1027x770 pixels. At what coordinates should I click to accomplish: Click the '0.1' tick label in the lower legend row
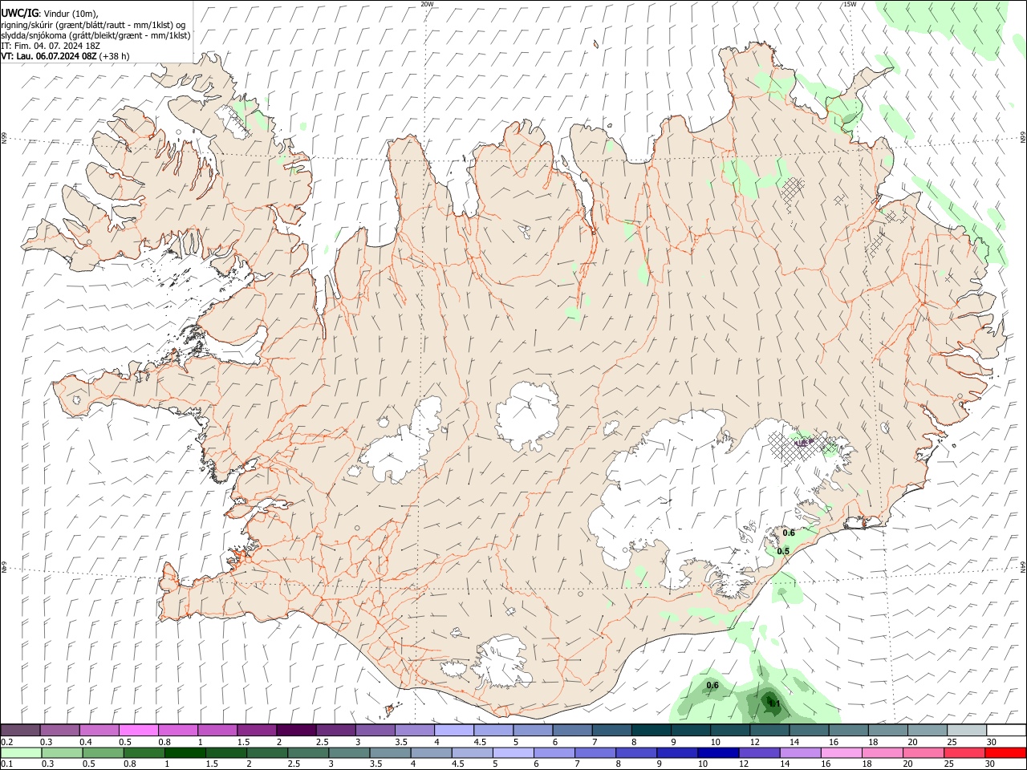click(6, 764)
